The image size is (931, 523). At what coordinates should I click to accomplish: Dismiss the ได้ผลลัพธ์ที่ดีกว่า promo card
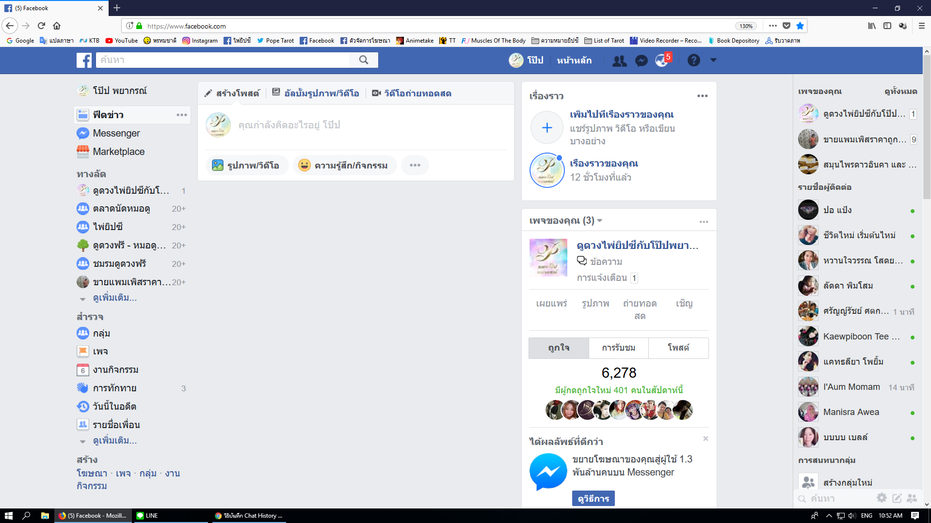pyautogui.click(x=706, y=439)
